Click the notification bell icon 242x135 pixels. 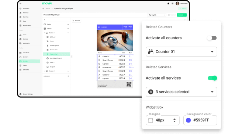(168, 4)
